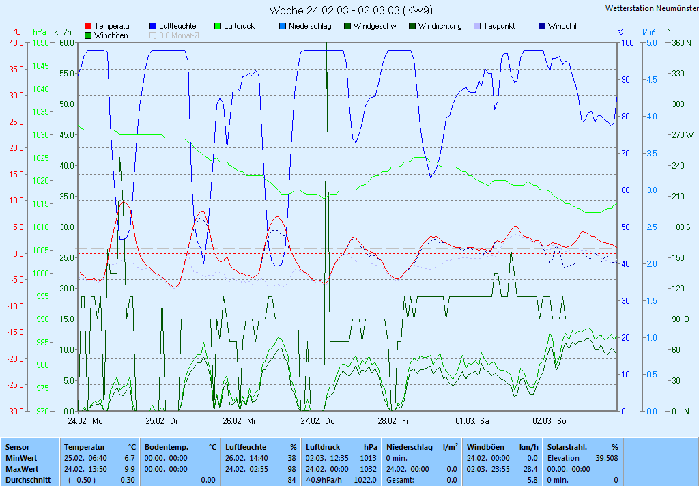Viewport: 699px width, 486px height.
Task: Click the Windchill legend label
Action: tap(563, 26)
